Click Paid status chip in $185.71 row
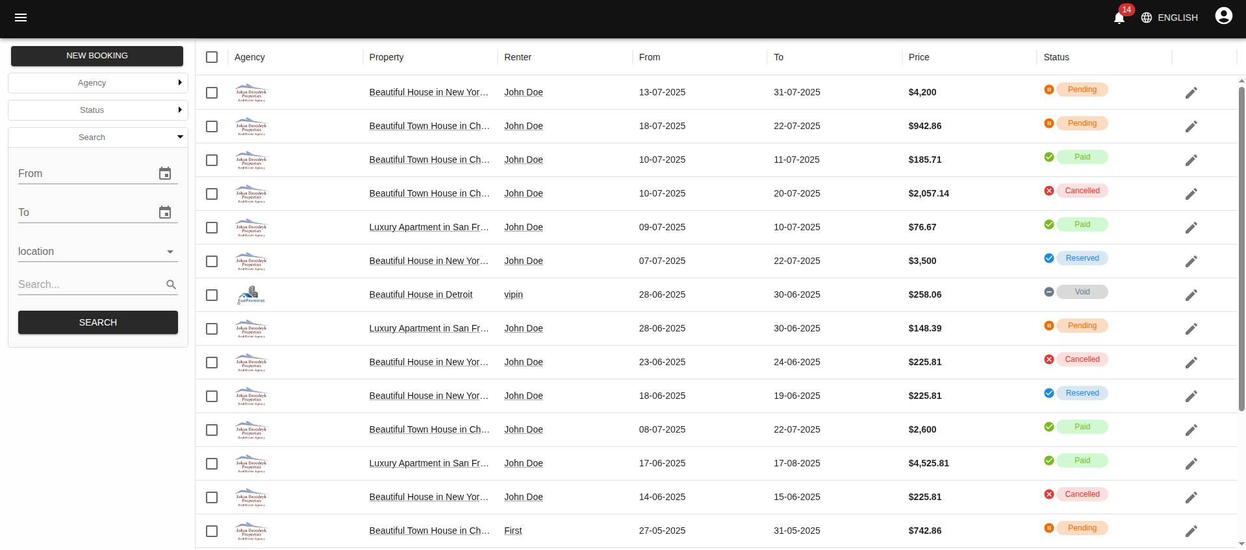The height and width of the screenshot is (550, 1246). coord(1082,157)
